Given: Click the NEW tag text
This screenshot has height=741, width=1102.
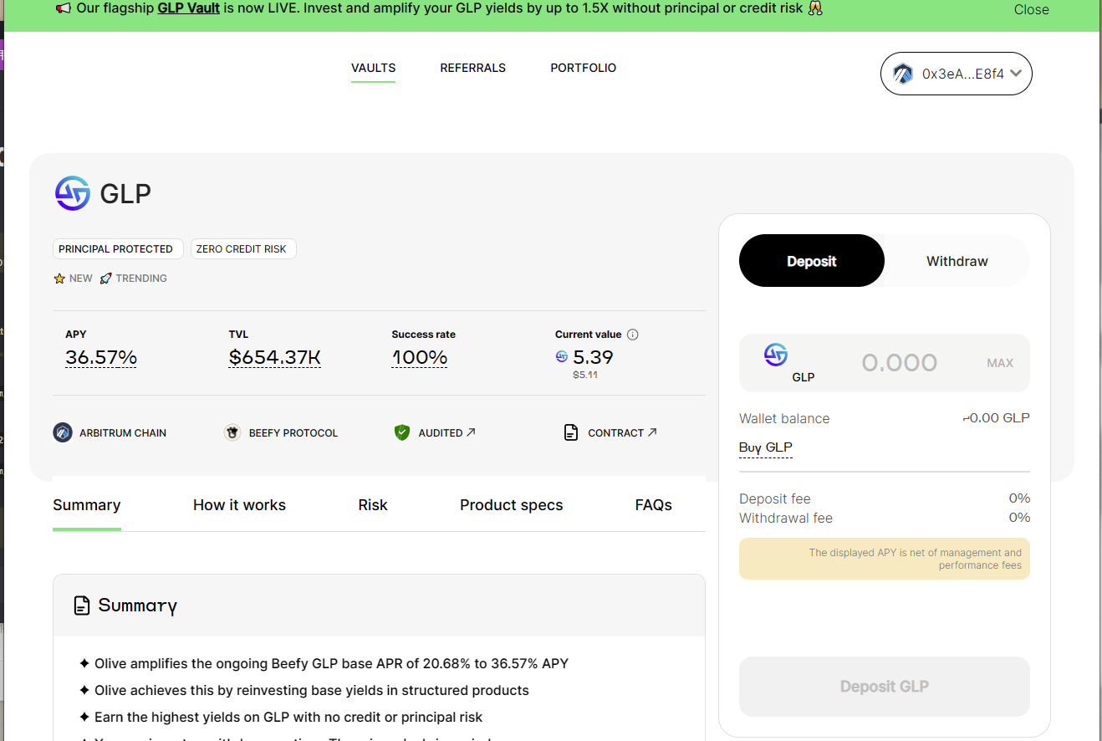Looking at the screenshot, I should pos(81,279).
